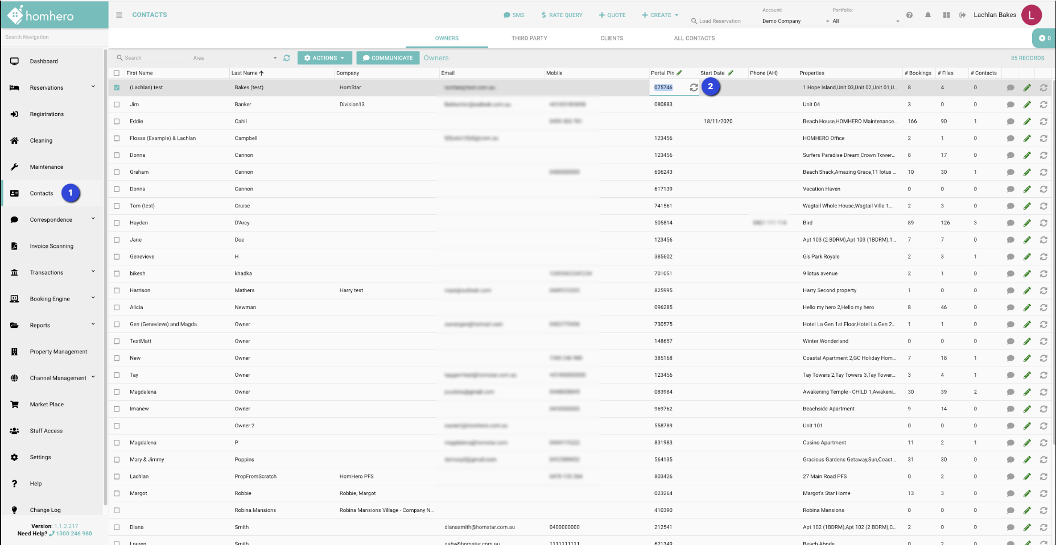
Task: Click the refresh icon next to Area filter
Action: point(287,58)
